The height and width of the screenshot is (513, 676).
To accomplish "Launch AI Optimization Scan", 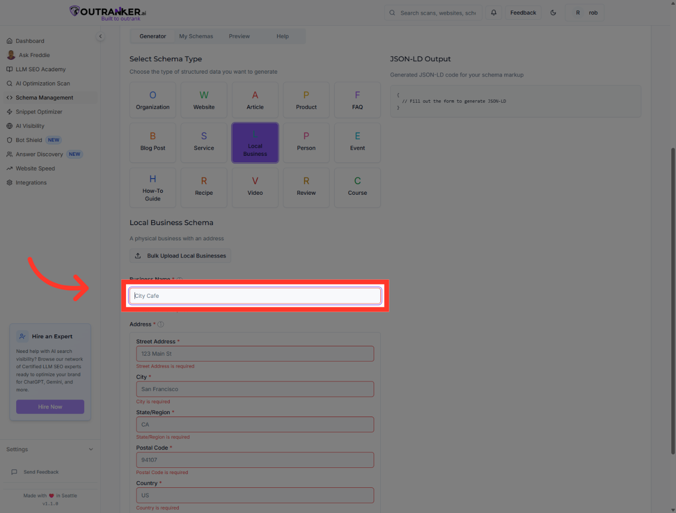I will pyautogui.click(x=43, y=83).
